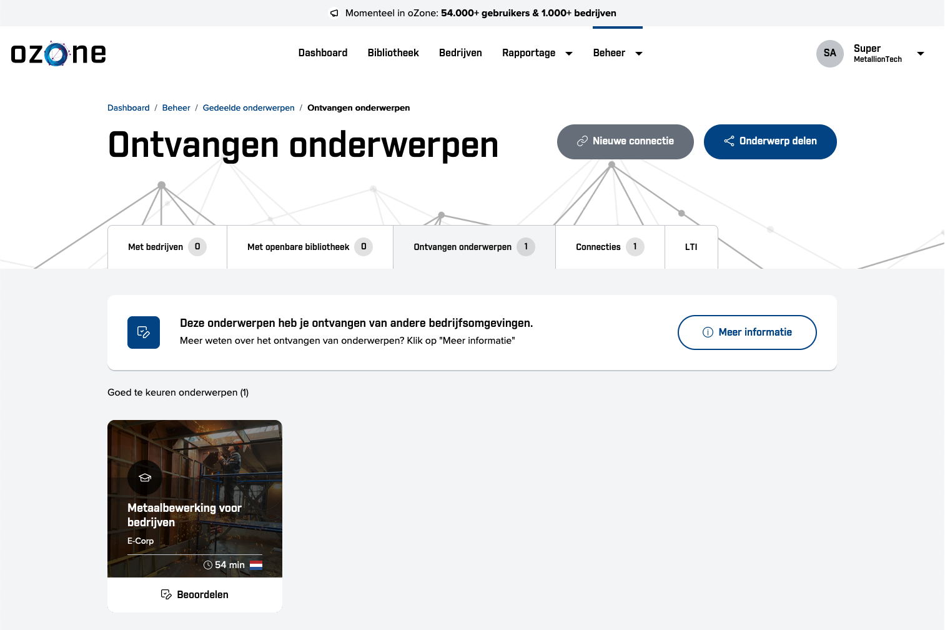Click the graduation cap badge on the course card
Screen dimensions: 945x630
point(144,477)
